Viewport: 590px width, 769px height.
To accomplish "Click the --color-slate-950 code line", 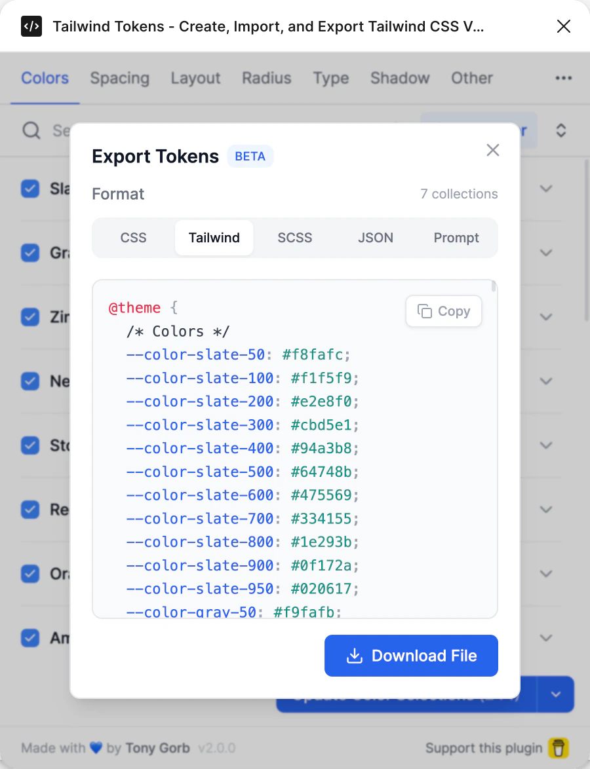I will click(243, 588).
